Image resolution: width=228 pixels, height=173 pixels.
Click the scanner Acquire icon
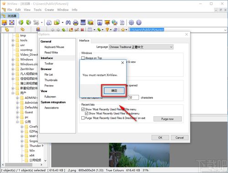83,22
